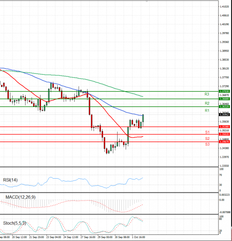232x241 pixels.
Task: Select the green 1.36320 price tag
Action: (224, 107)
